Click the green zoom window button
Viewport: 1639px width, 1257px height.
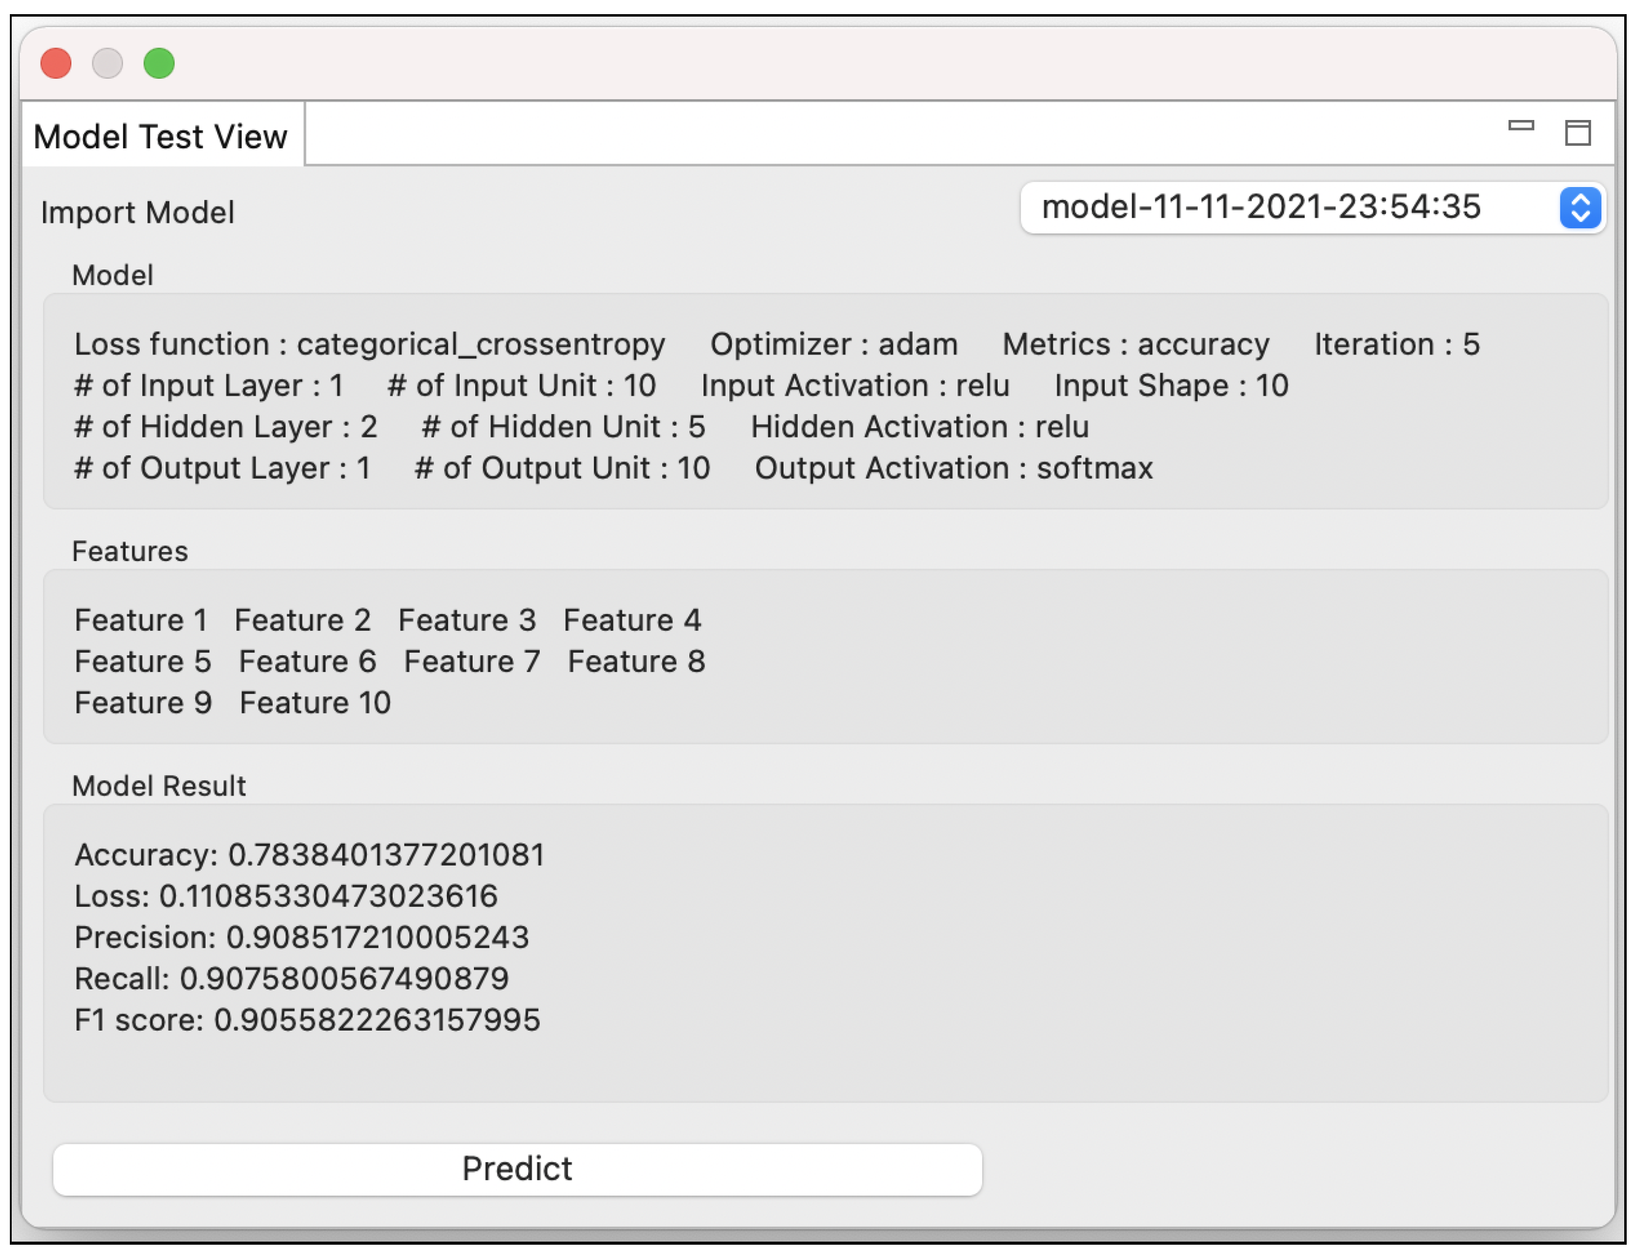[x=159, y=63]
